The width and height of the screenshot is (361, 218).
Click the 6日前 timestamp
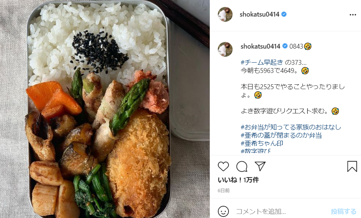[223, 191]
